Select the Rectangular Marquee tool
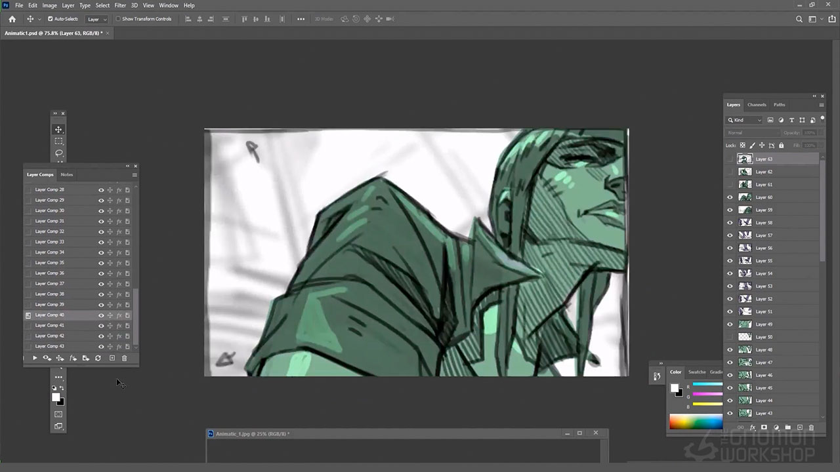The image size is (840, 472). (58, 142)
